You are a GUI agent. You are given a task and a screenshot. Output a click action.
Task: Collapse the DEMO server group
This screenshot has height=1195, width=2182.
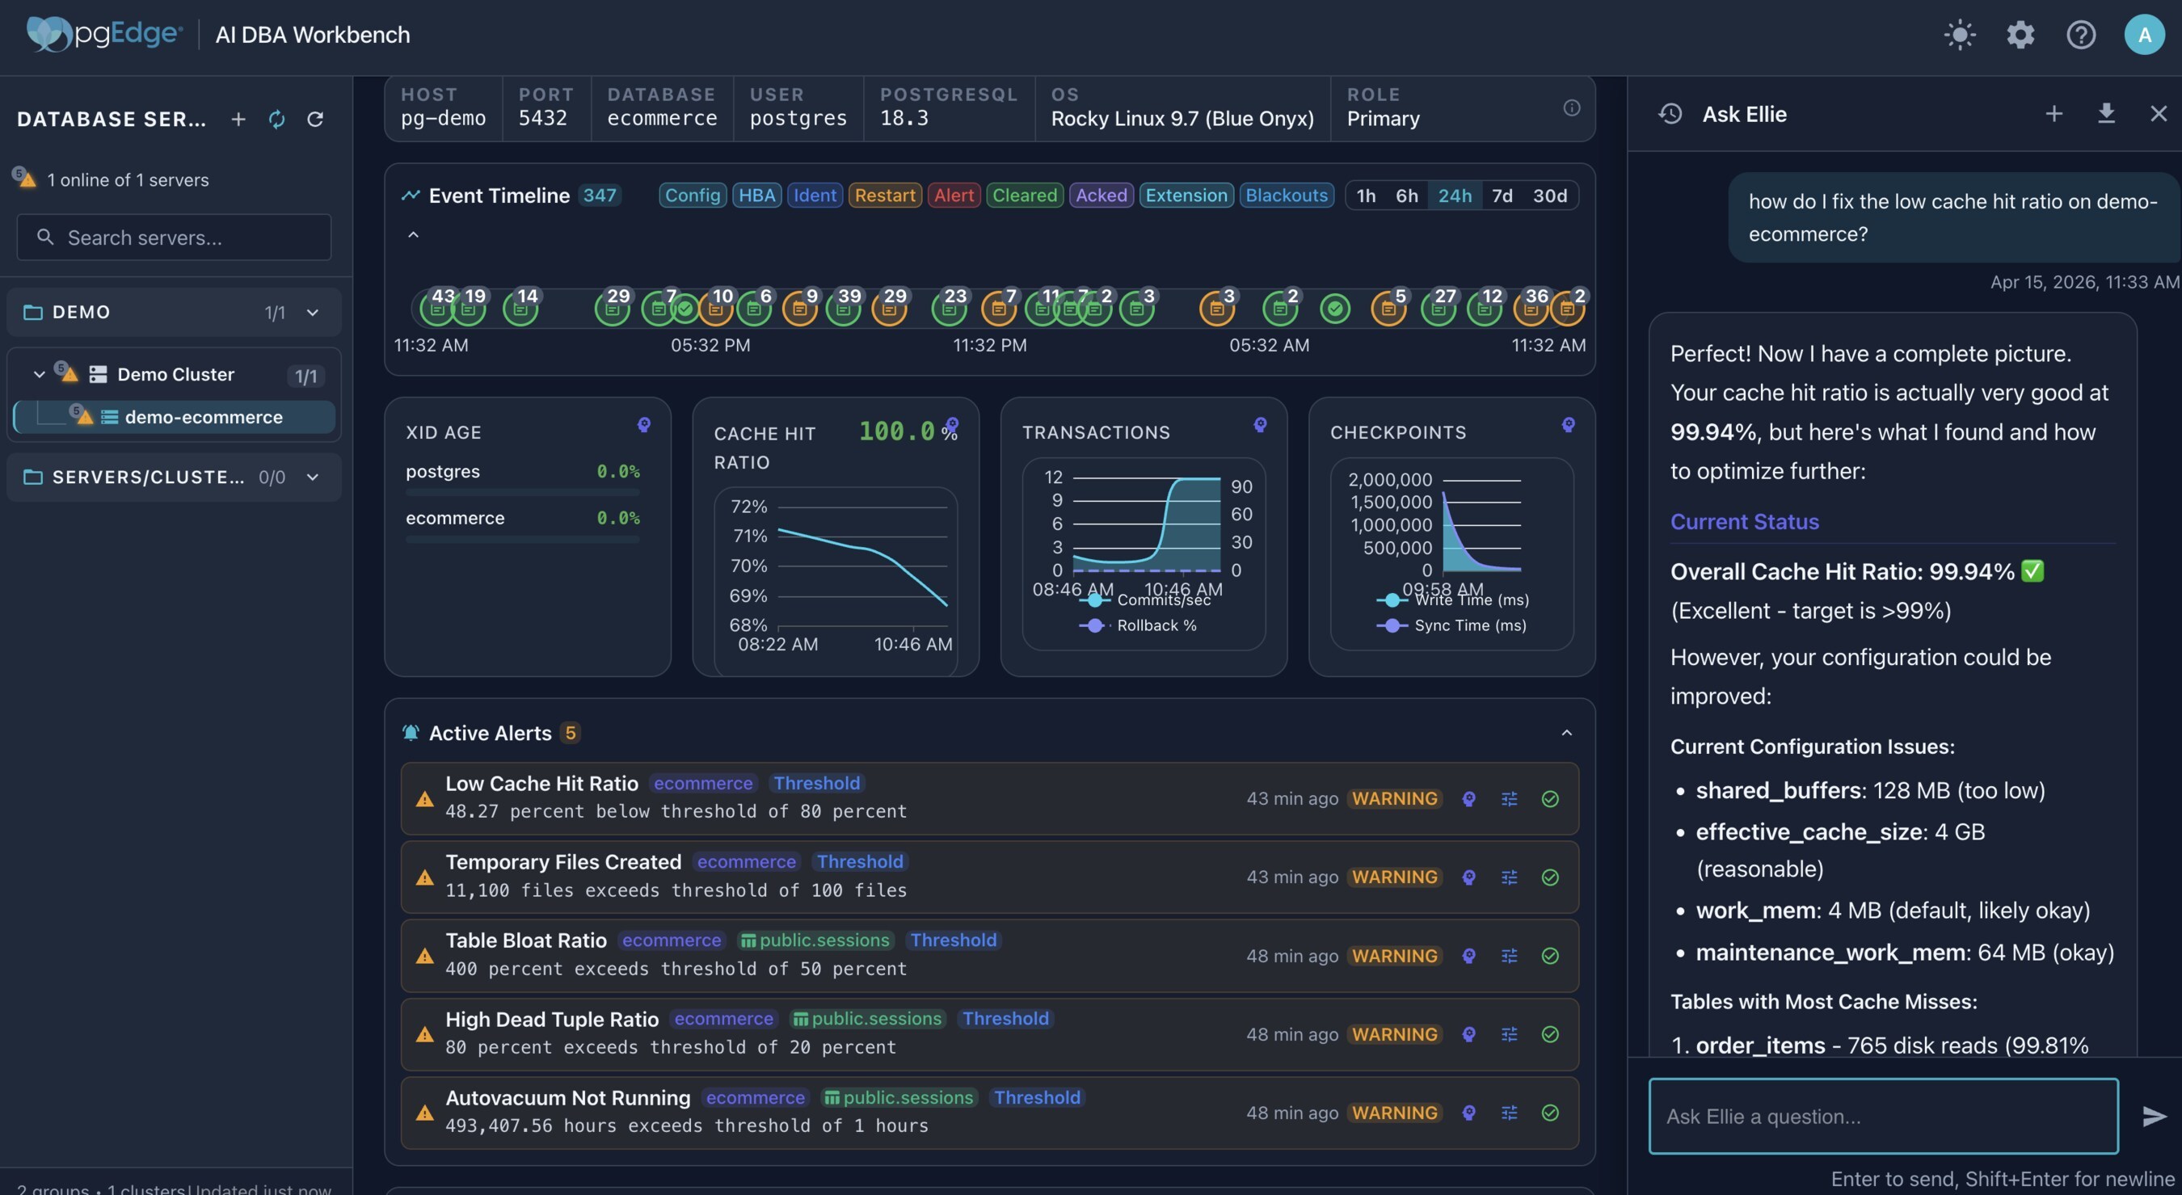(x=313, y=313)
